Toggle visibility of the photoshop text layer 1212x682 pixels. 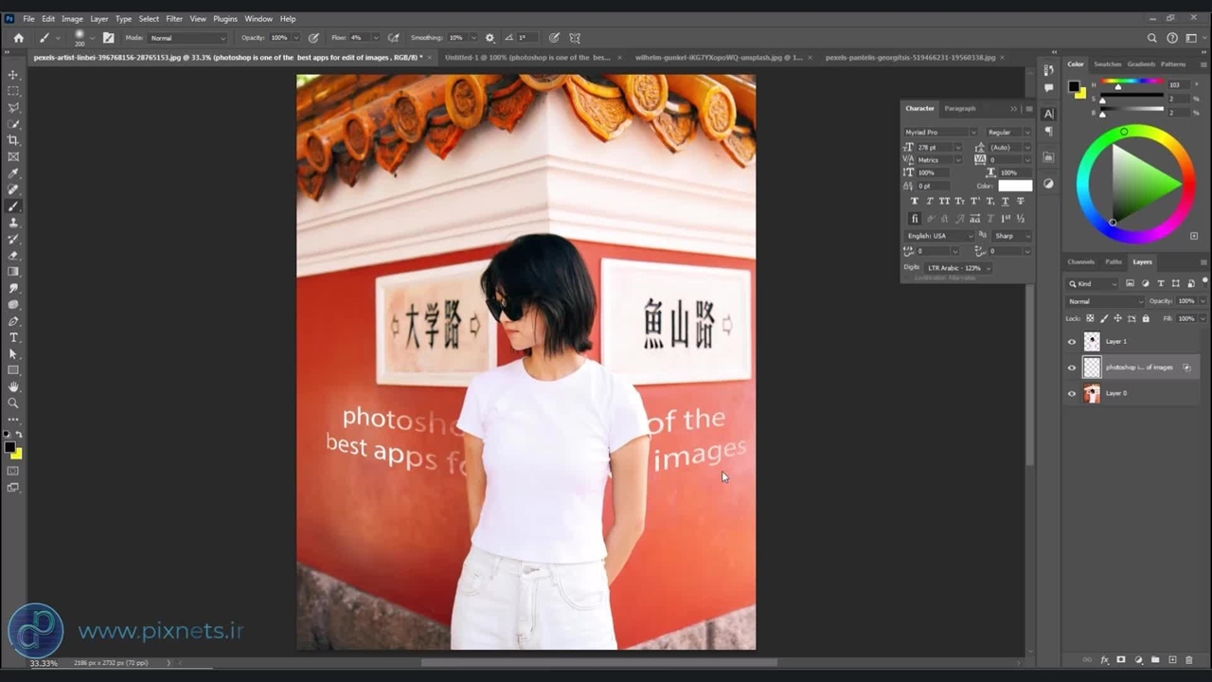tap(1072, 368)
